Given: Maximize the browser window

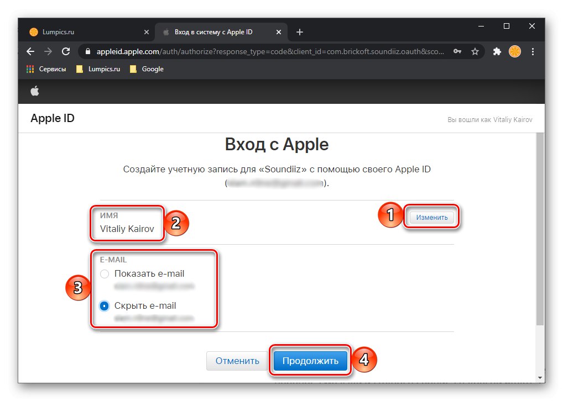Looking at the screenshot, I should pos(507,26).
